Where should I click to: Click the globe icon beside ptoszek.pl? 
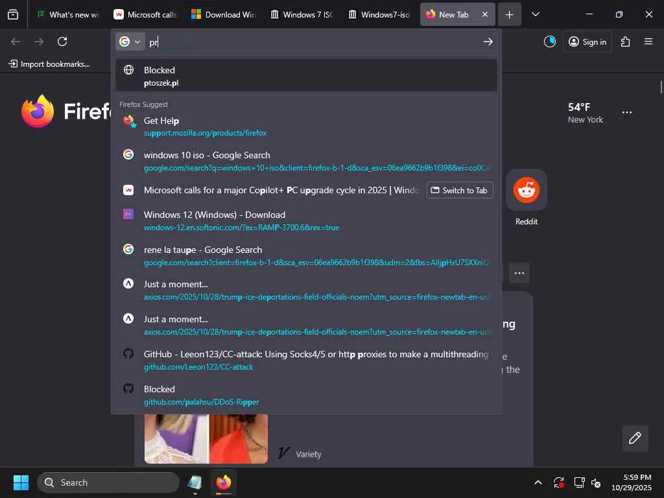(x=129, y=70)
